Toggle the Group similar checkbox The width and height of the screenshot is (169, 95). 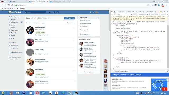click(149, 15)
